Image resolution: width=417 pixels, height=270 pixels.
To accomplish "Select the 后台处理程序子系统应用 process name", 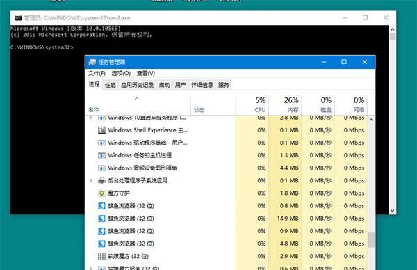I will tap(138, 180).
